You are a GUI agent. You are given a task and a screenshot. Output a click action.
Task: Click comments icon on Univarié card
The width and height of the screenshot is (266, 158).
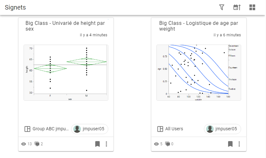[x=37, y=144]
